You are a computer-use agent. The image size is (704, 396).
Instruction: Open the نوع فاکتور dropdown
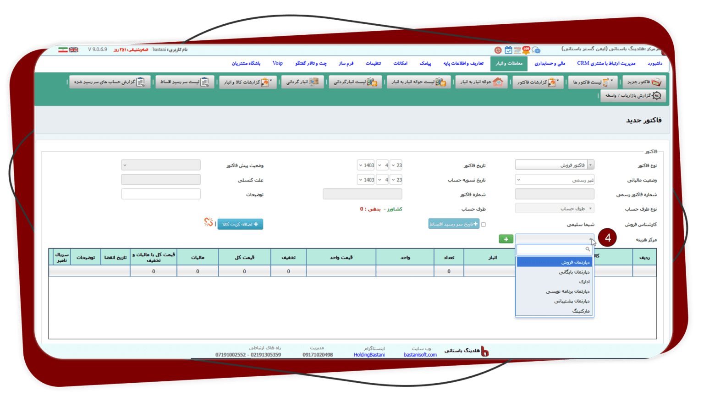[x=555, y=165]
